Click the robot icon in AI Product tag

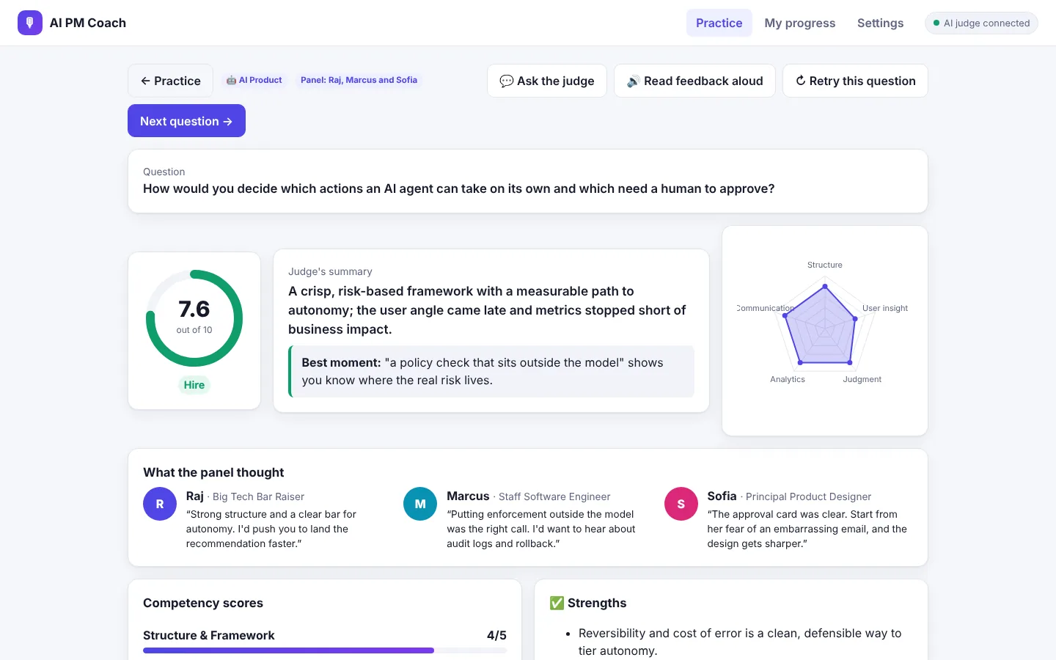pyautogui.click(x=231, y=80)
